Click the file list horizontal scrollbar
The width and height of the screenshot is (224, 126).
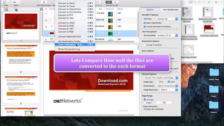click(89, 42)
